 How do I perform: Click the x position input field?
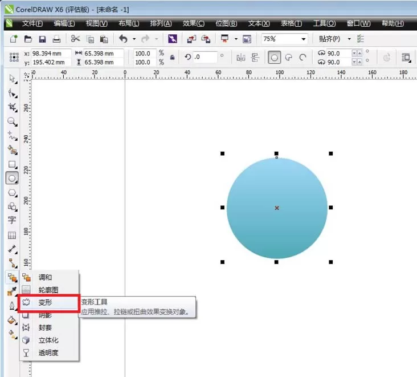pyautogui.click(x=51, y=54)
